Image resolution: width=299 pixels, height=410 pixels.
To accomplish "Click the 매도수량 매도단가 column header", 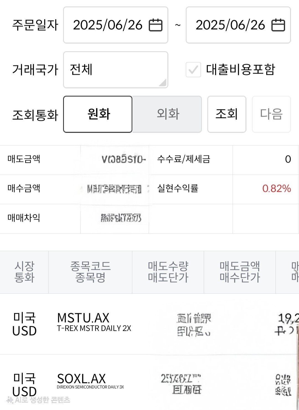I will [x=168, y=272].
